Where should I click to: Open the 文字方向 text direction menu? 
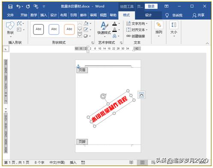click(x=137, y=23)
